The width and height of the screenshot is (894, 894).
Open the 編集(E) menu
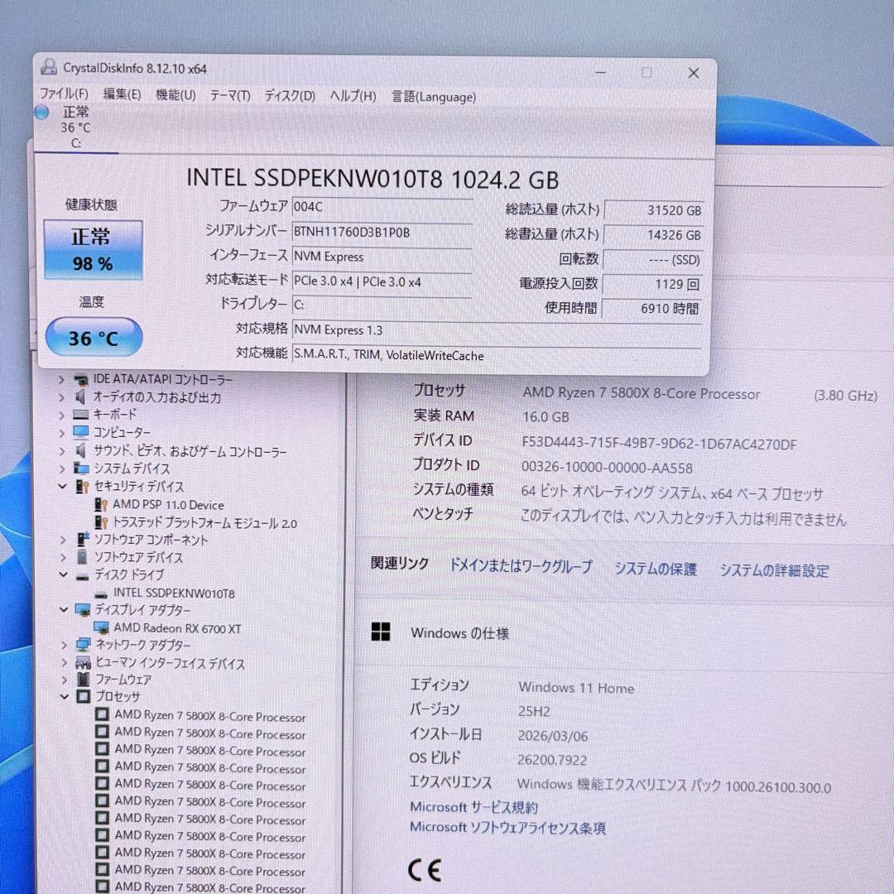[122, 94]
